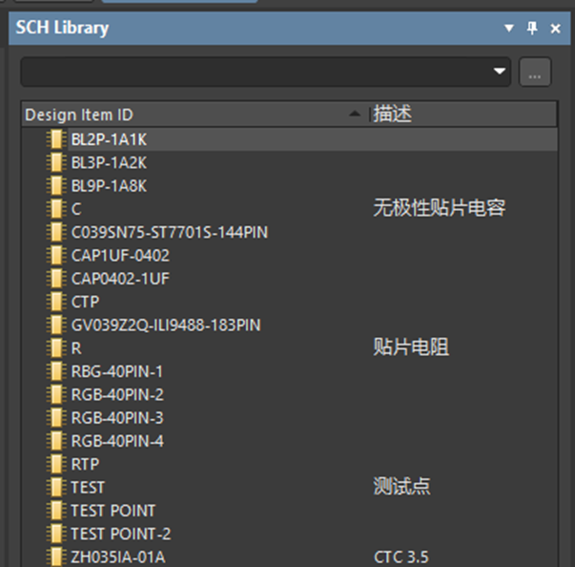Image resolution: width=575 pixels, height=567 pixels.
Task: Select the CAP0402-1UF component
Action: pyautogui.click(x=120, y=279)
